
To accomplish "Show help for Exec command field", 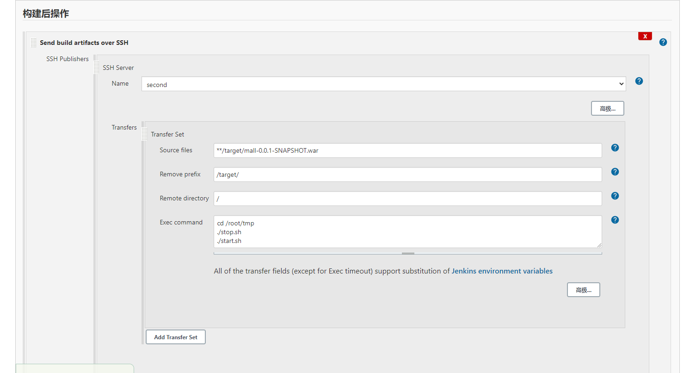I will pyautogui.click(x=615, y=220).
